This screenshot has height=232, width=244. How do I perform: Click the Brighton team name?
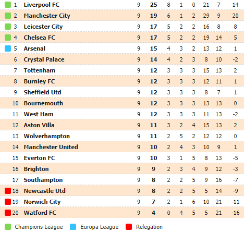pos(36,169)
